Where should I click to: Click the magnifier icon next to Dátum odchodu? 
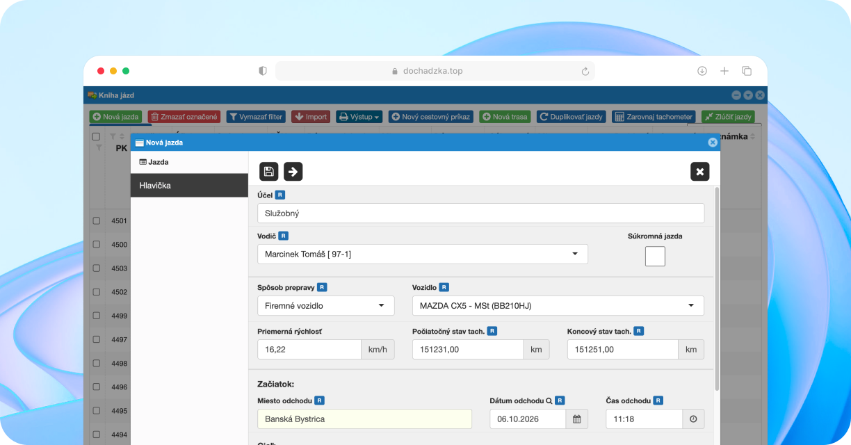coord(549,400)
